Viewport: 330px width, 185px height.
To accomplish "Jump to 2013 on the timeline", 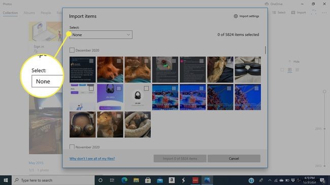I will point(318,166).
